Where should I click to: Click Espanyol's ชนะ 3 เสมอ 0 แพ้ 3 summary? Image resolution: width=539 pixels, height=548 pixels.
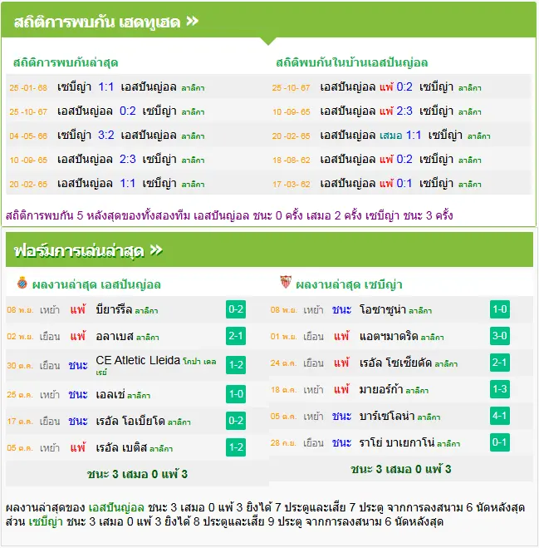pos(137,474)
